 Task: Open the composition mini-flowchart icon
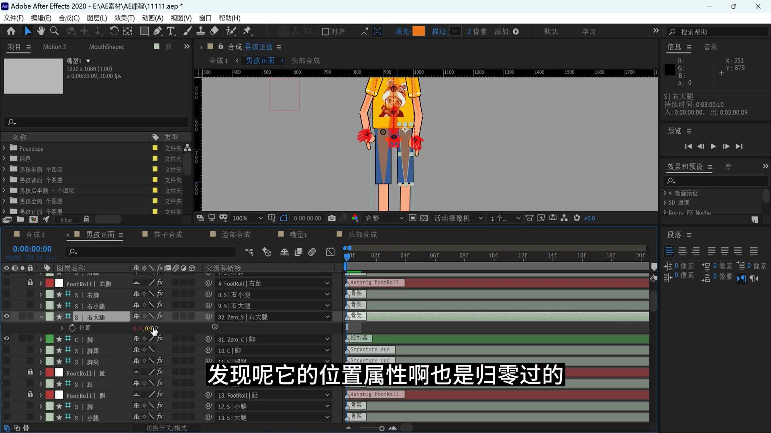click(249, 252)
